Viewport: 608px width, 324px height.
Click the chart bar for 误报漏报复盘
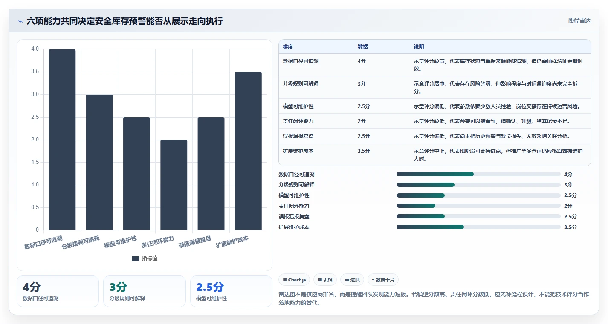pos(211,174)
